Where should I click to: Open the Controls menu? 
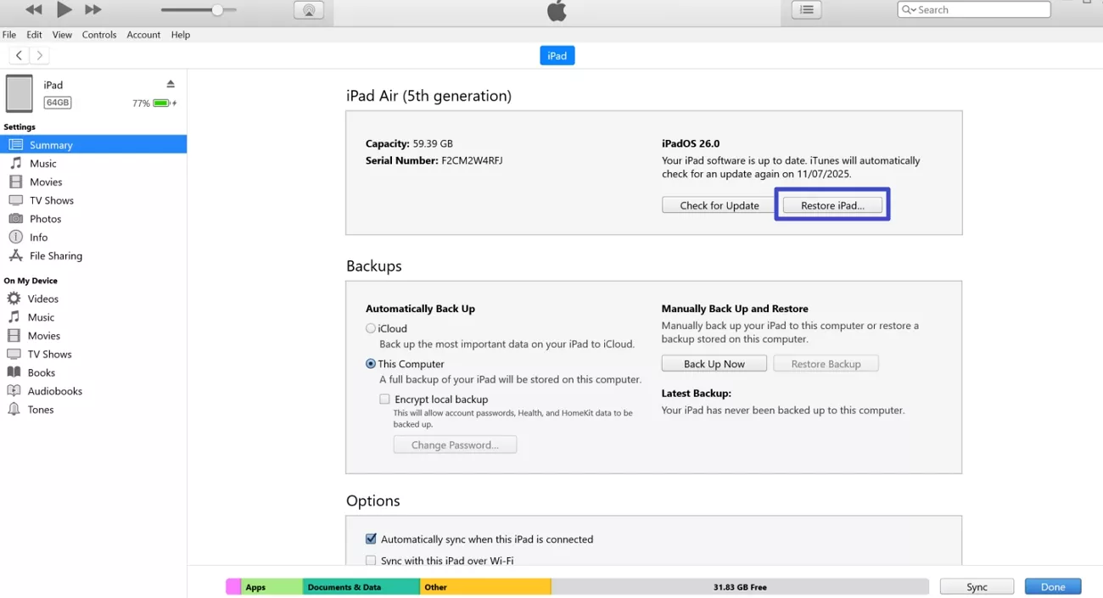[99, 35]
